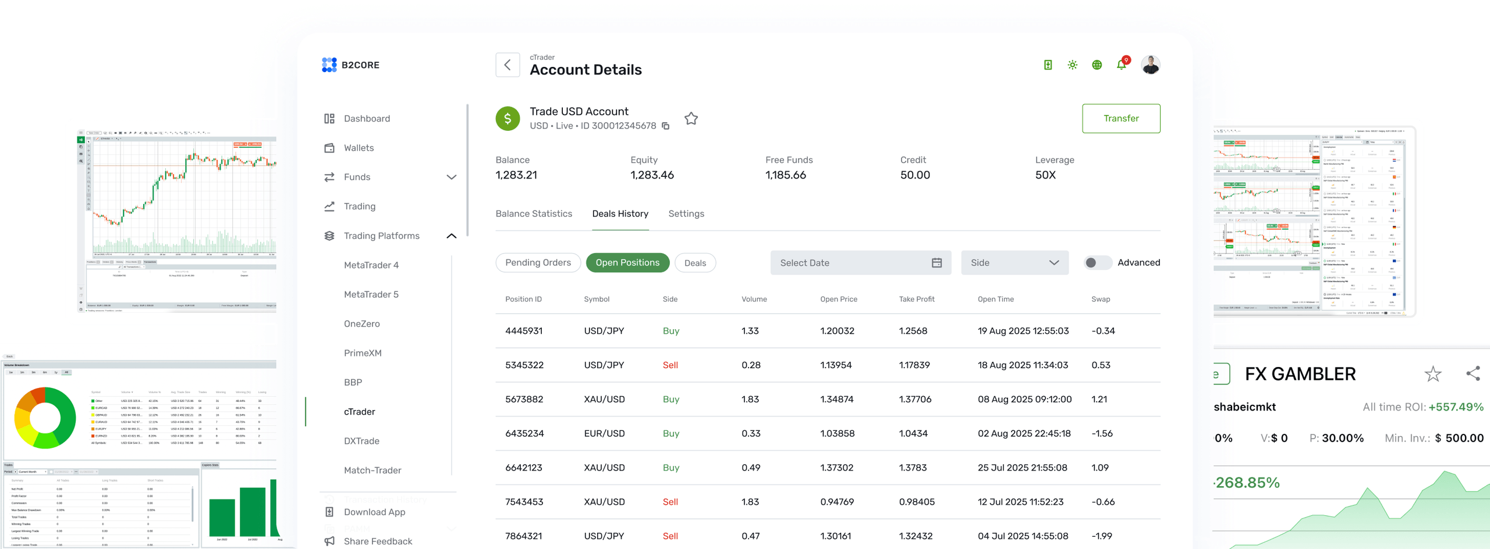The width and height of the screenshot is (1490, 549).
Task: Open Match-Trader platform
Action: (x=372, y=470)
